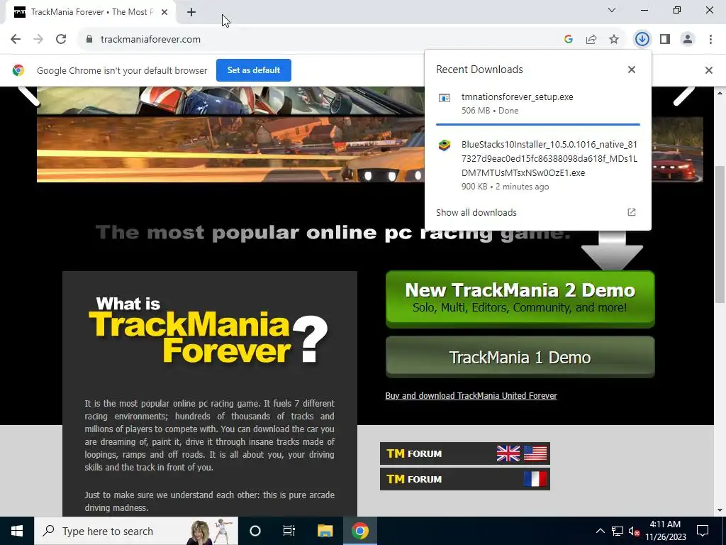Click the next slide arrow on banner

tap(684, 96)
